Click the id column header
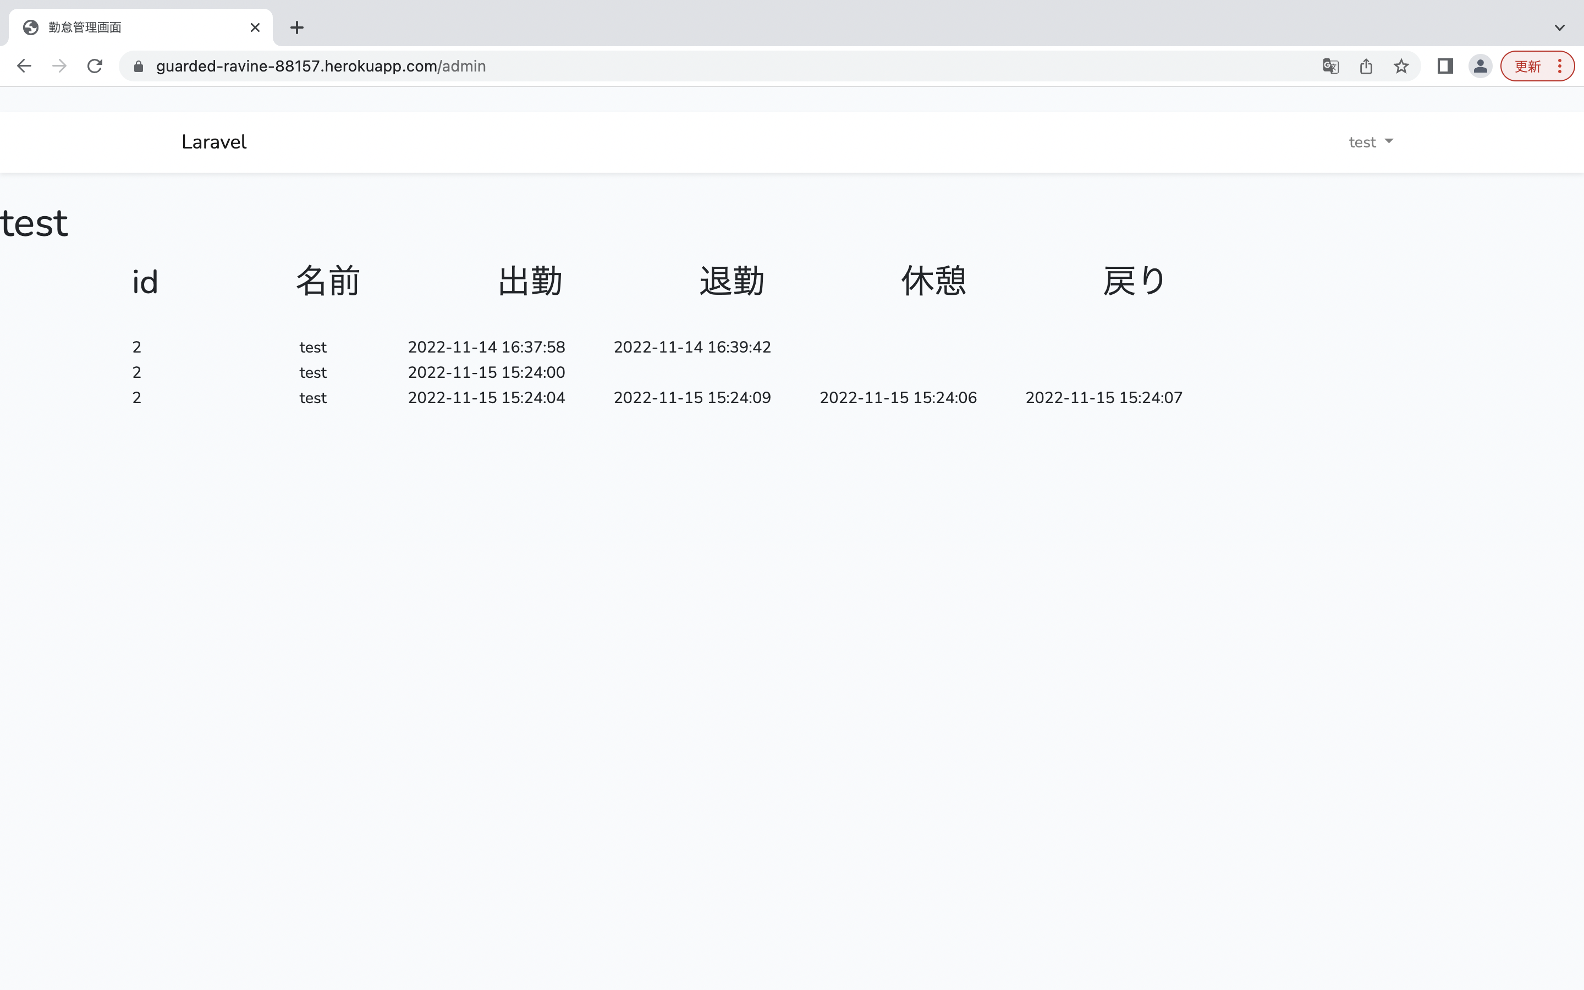 pos(145,282)
